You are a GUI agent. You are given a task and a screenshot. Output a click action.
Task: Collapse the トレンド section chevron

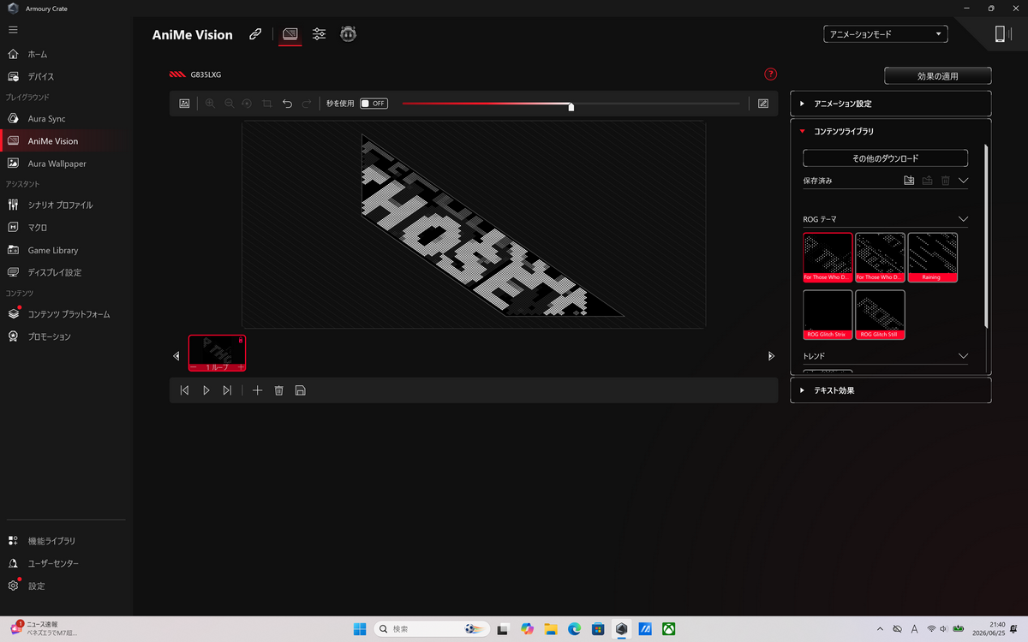pyautogui.click(x=963, y=355)
